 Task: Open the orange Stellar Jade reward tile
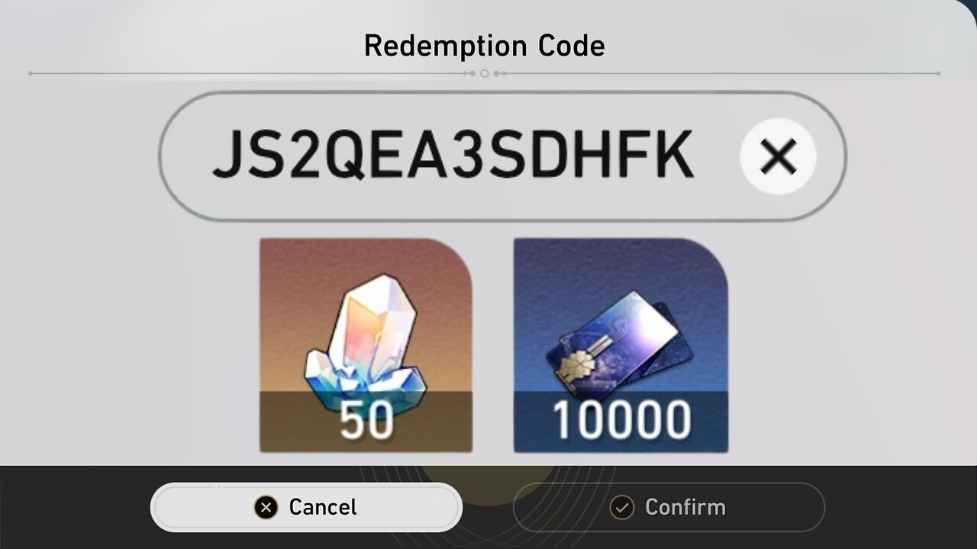(366, 345)
